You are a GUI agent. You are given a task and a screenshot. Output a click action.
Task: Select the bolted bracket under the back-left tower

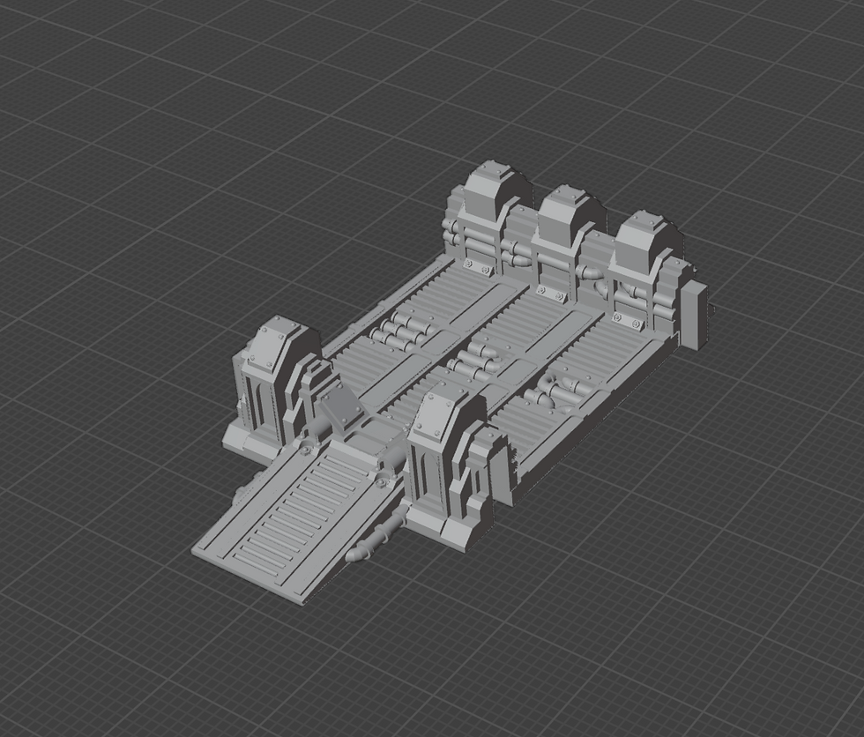(477, 266)
